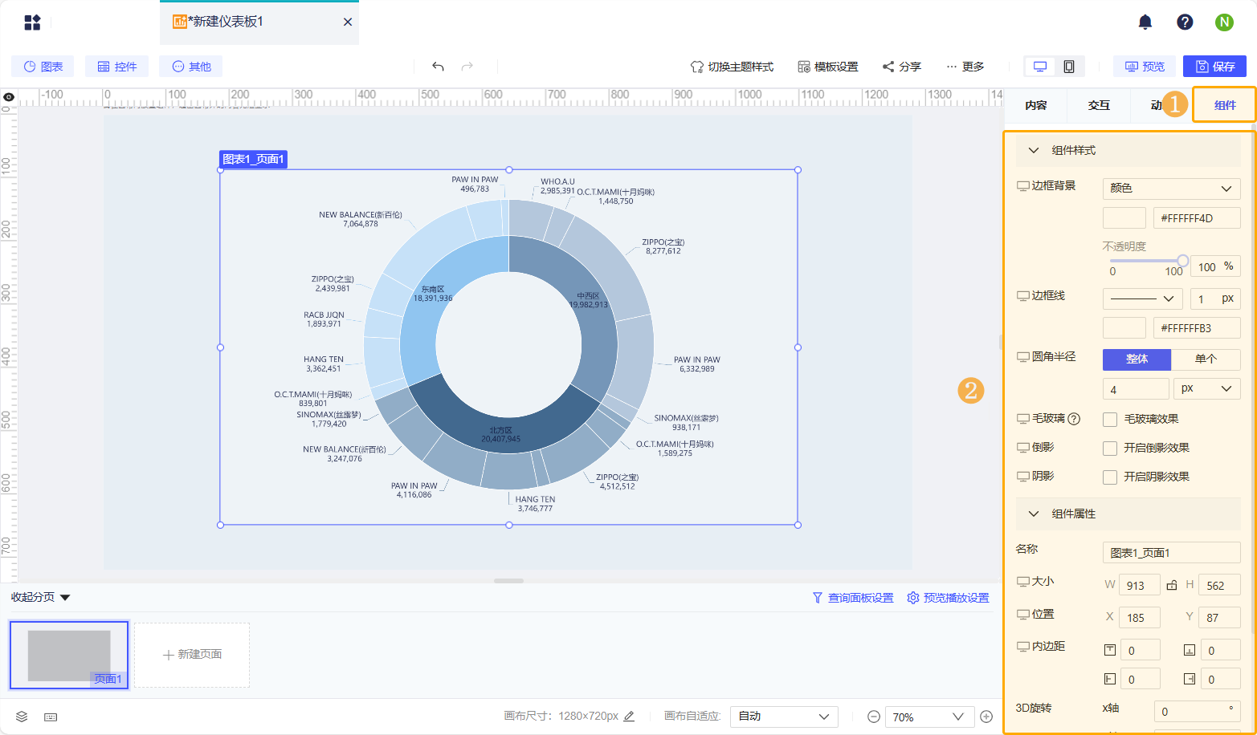Redo the last undone action
Viewport: 1257px width, 735px height.
467,67
